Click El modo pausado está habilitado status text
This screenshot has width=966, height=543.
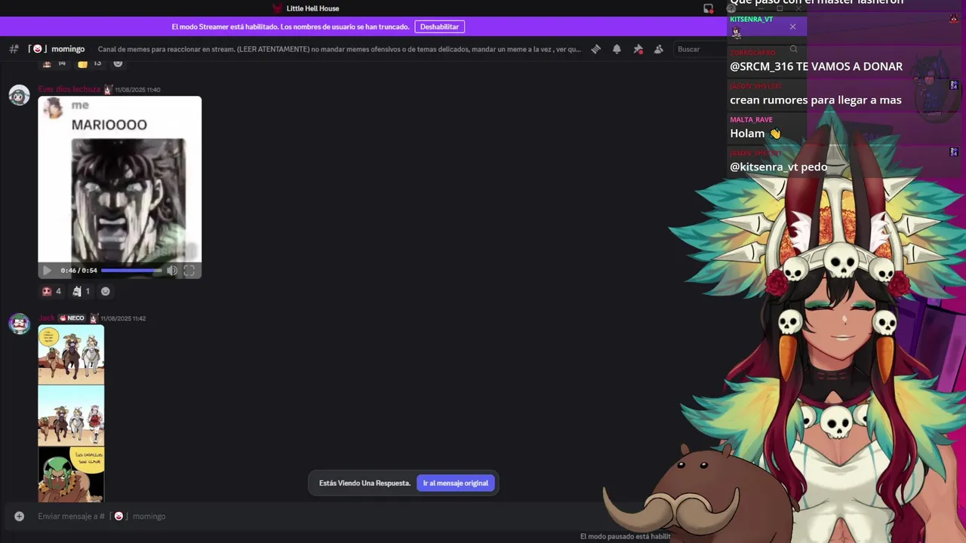(x=625, y=536)
